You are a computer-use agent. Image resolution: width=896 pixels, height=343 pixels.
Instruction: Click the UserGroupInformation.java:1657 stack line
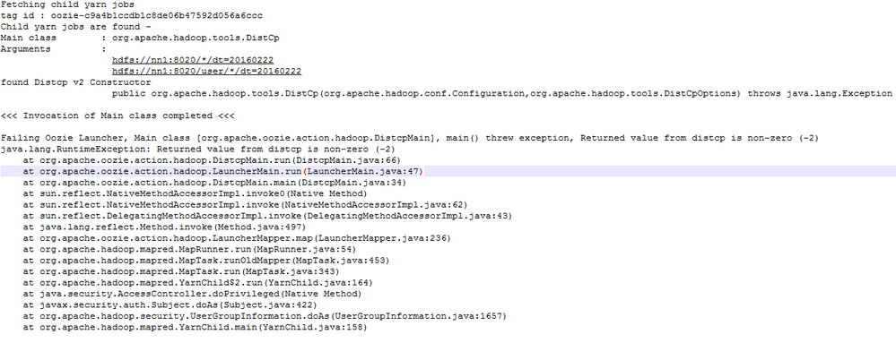(x=265, y=316)
